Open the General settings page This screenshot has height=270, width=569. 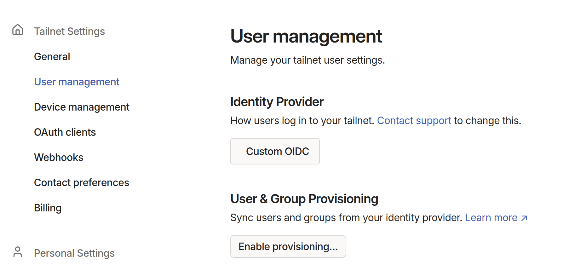52,57
